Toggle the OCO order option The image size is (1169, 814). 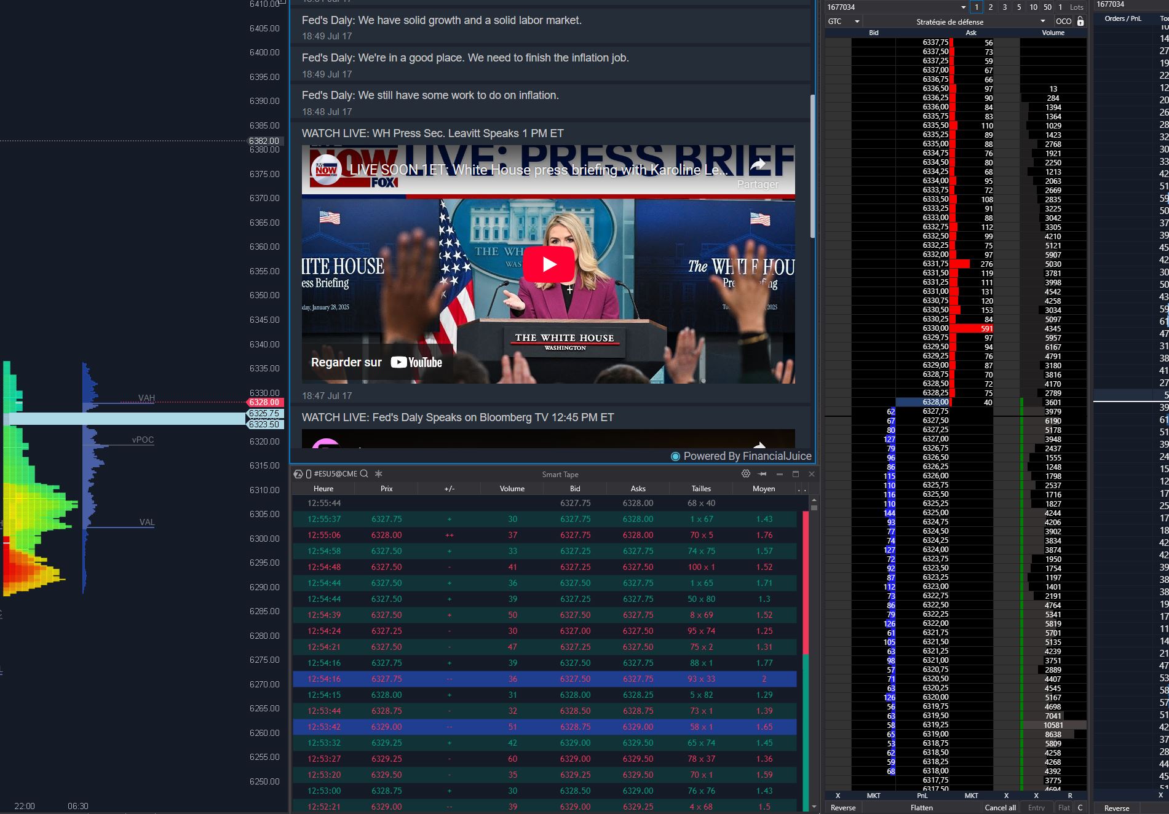click(x=1064, y=22)
